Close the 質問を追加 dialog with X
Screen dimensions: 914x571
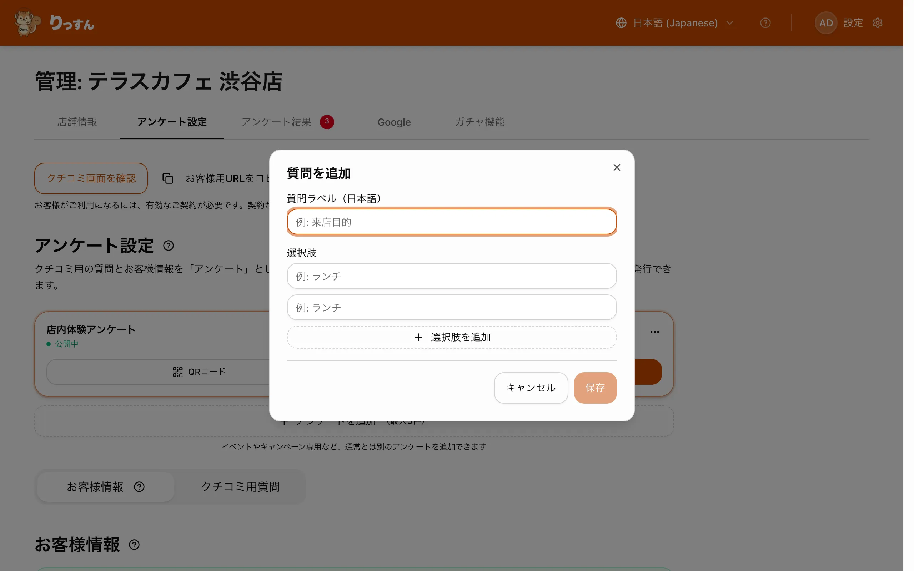click(617, 167)
